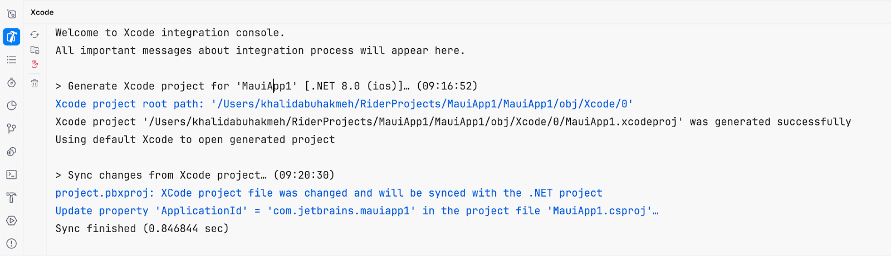The width and height of the screenshot is (891, 256).
Task: Open the Services play-hexagon tool window
Action: 12,220
